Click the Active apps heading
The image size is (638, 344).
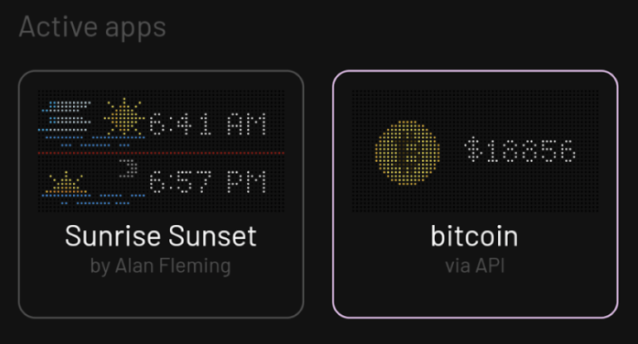(92, 26)
